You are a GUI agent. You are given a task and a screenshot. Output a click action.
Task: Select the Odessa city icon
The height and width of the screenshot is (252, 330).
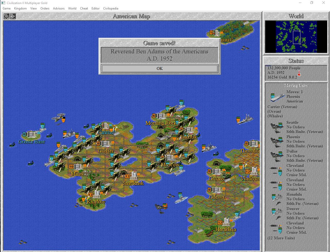point(217,190)
